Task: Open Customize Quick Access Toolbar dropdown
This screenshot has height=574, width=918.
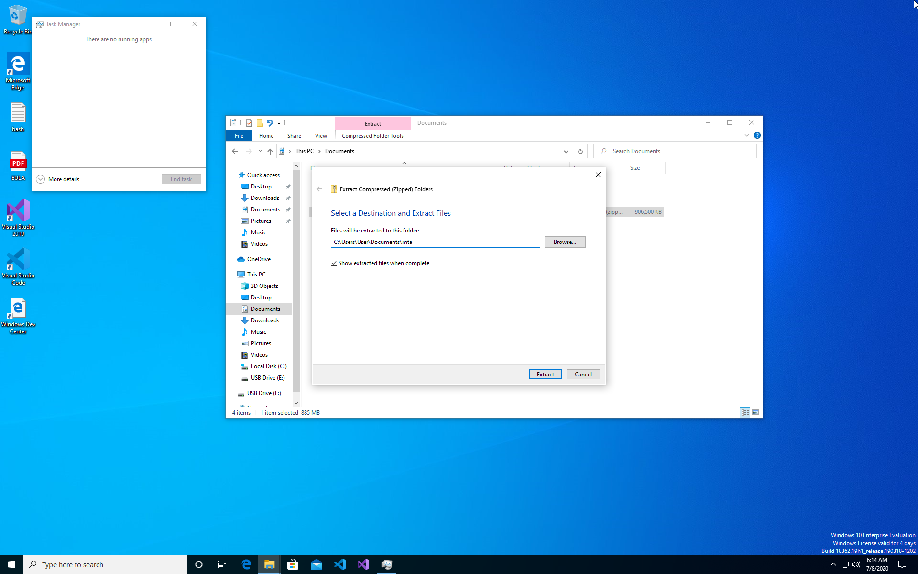Action: pyautogui.click(x=279, y=123)
